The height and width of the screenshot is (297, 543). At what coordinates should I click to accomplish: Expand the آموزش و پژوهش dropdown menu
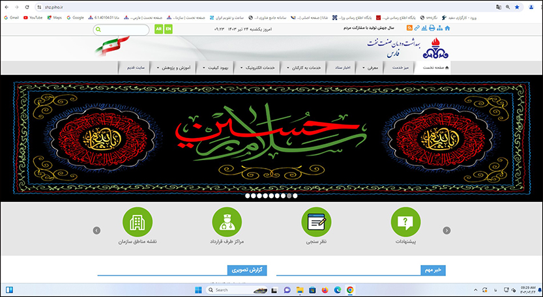pyautogui.click(x=173, y=68)
